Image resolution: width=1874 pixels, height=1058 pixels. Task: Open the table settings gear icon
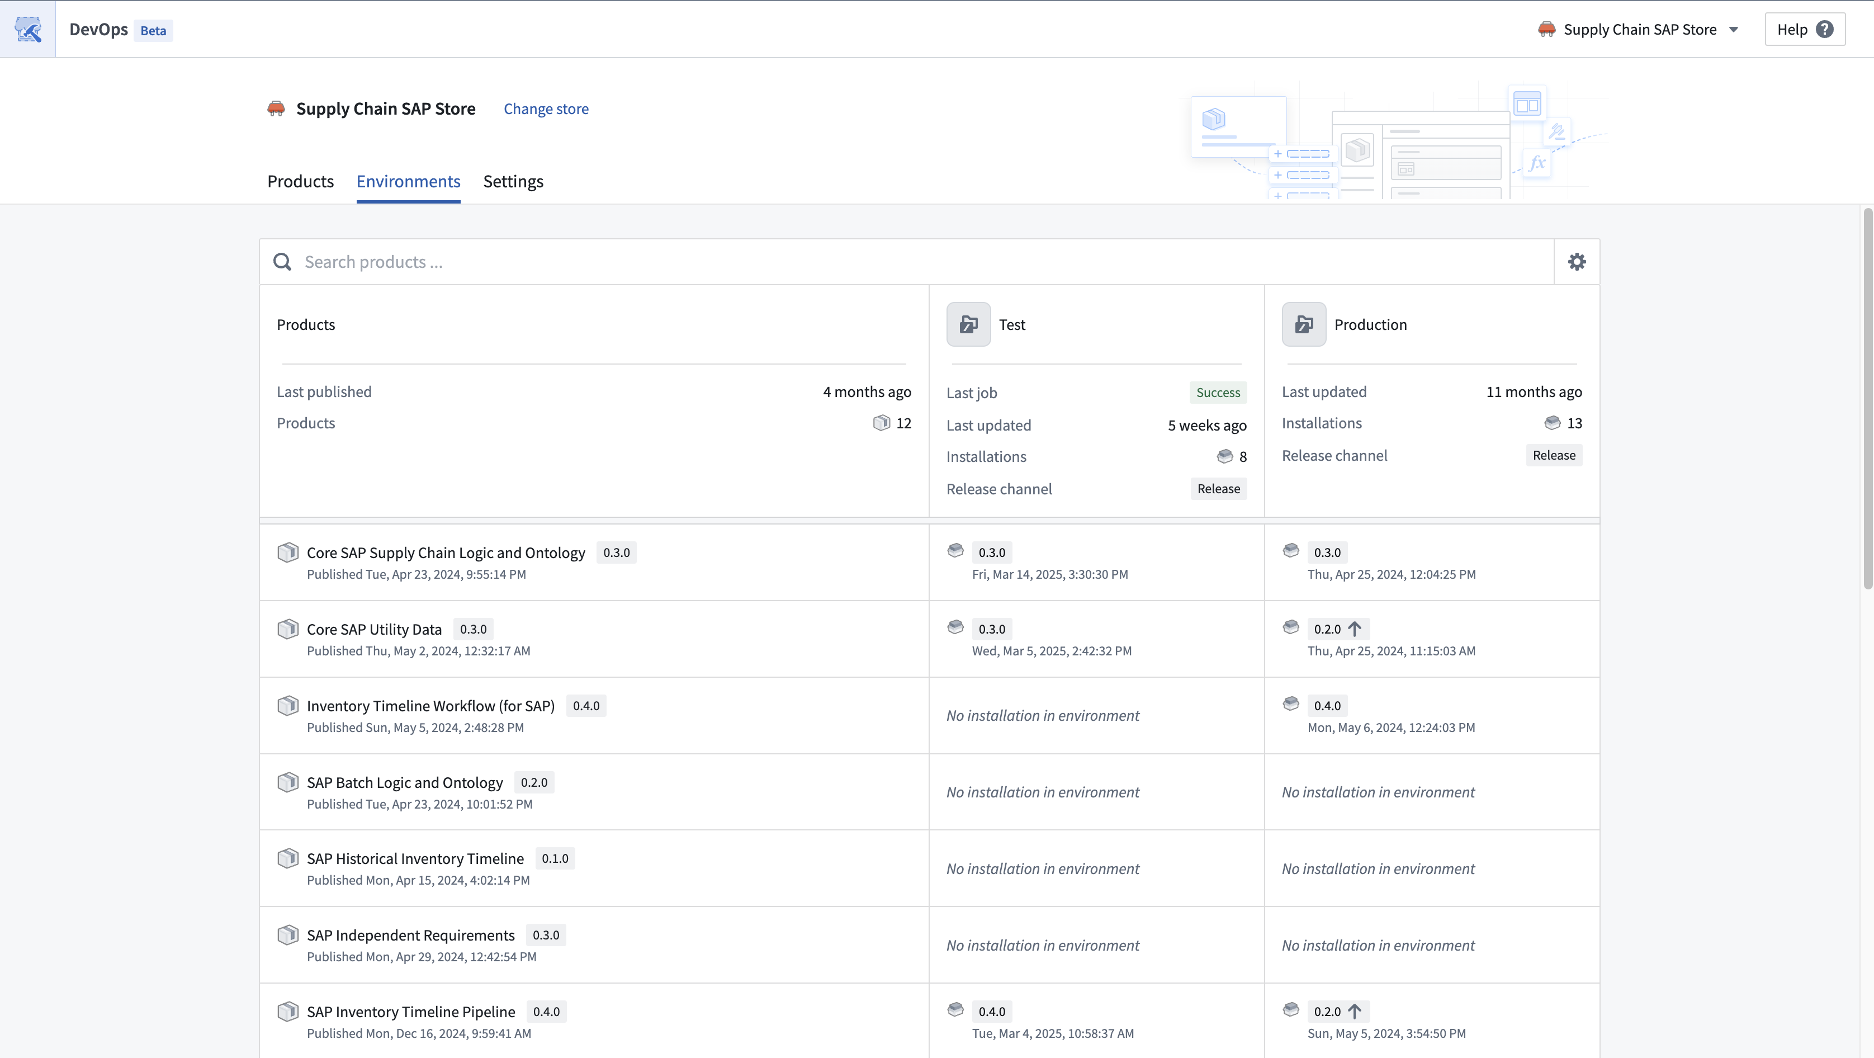[x=1577, y=262]
